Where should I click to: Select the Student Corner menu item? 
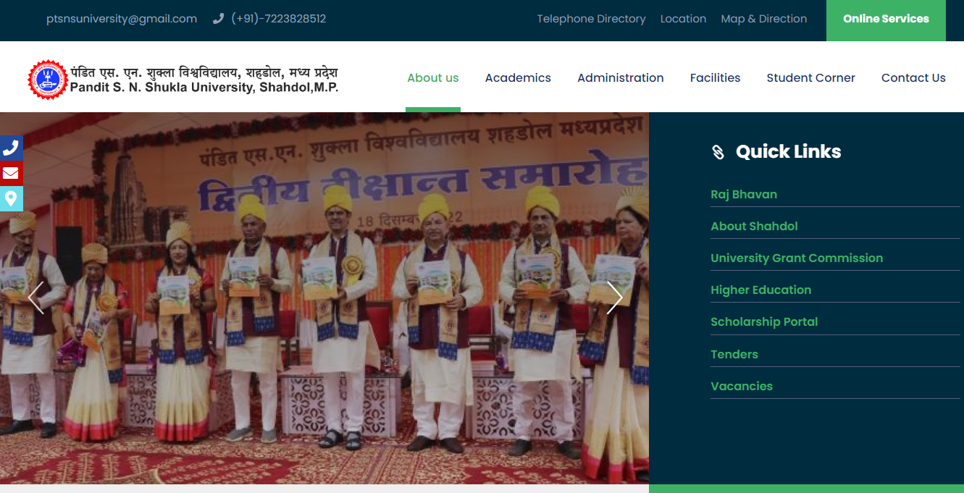[x=810, y=77]
